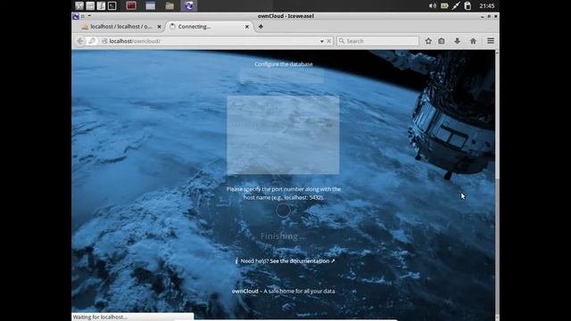Click the ownCloud footer link

click(x=244, y=292)
